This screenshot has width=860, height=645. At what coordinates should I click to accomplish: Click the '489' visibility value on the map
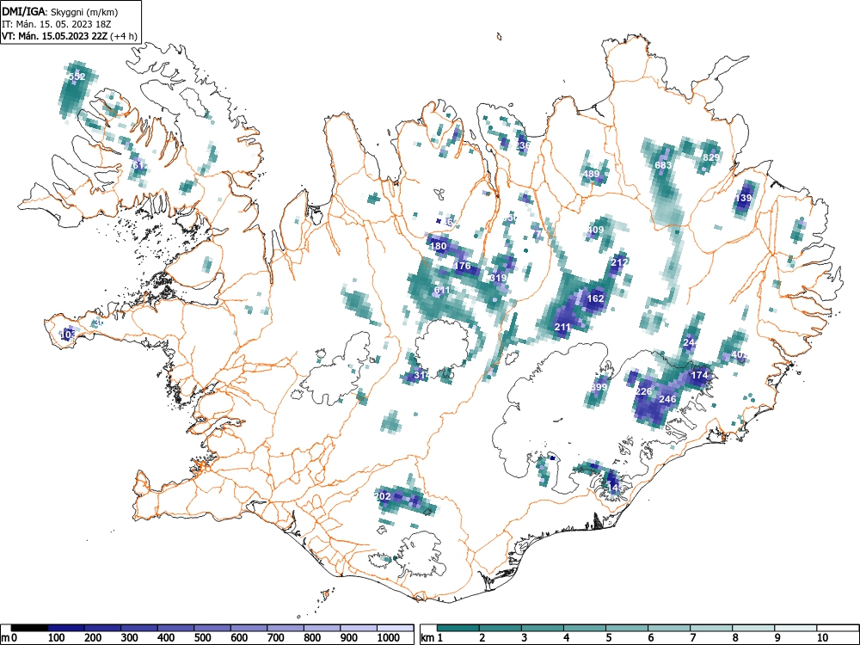(x=592, y=174)
